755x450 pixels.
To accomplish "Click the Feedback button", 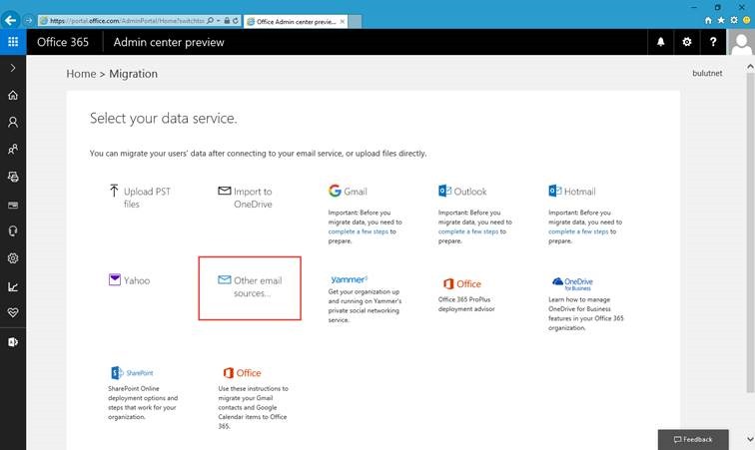I will 693,439.
